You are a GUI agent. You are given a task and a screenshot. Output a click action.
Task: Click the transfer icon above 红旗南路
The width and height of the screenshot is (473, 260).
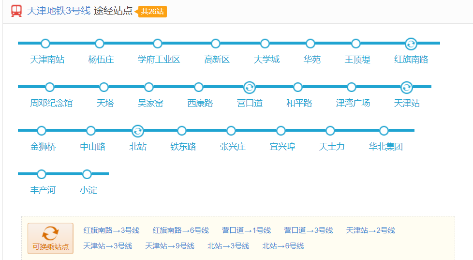point(411,44)
